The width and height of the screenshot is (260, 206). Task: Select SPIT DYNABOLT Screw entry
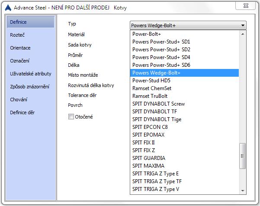click(x=184, y=104)
